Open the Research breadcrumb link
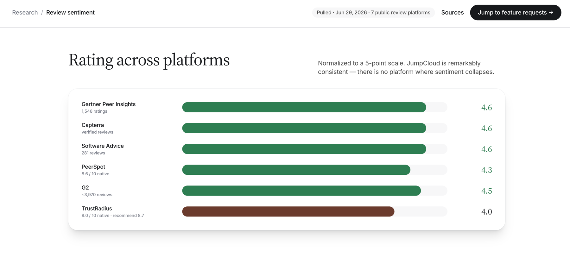Image resolution: width=570 pixels, height=257 pixels. pos(25,12)
